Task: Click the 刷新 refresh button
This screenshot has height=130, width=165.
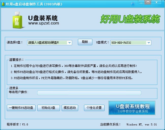Action: coord(85,42)
